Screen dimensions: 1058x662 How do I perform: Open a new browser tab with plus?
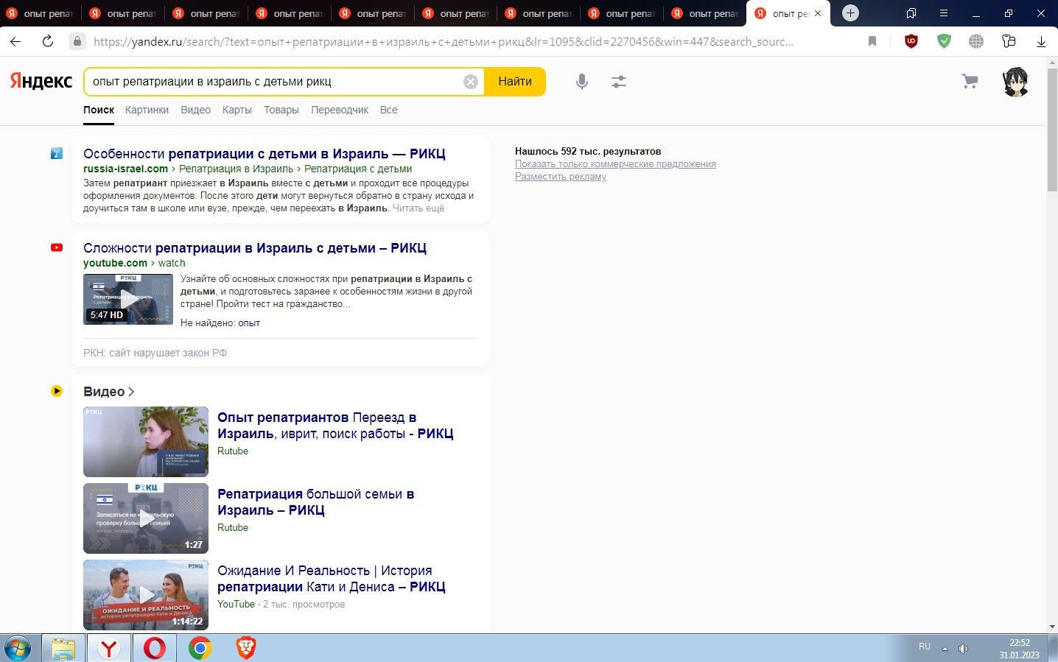pos(850,13)
